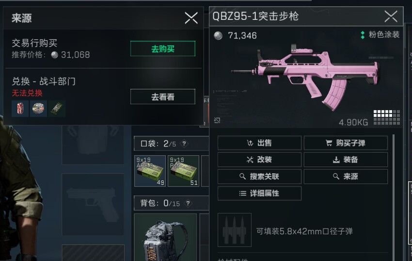Equip the rifle with 装备 button
The image size is (412, 261).
point(346,160)
